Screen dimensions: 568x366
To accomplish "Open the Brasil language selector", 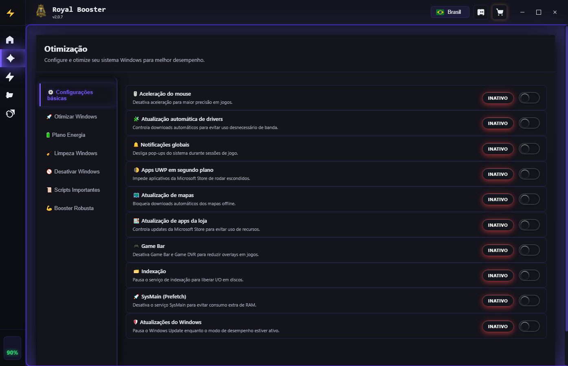I will click(x=450, y=12).
